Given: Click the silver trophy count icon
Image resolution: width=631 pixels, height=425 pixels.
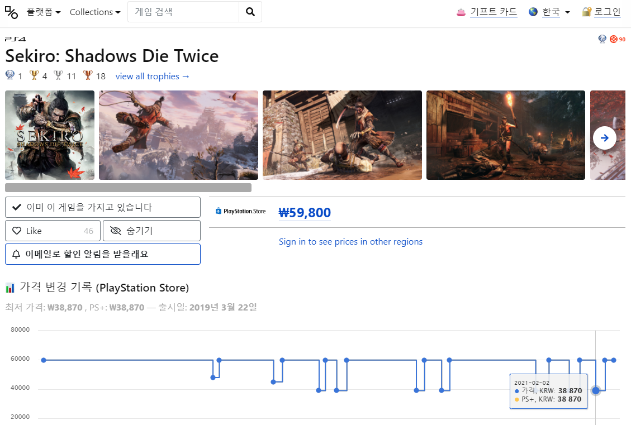Looking at the screenshot, I should click(x=58, y=75).
